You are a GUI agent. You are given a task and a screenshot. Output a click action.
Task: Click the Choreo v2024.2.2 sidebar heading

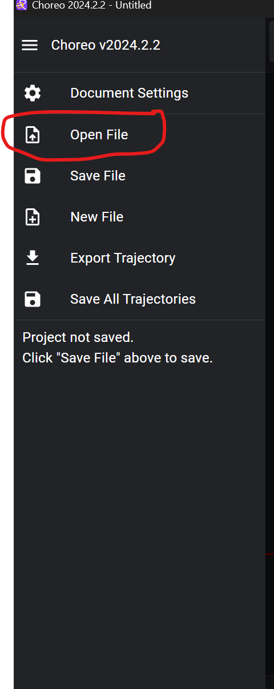106,45
